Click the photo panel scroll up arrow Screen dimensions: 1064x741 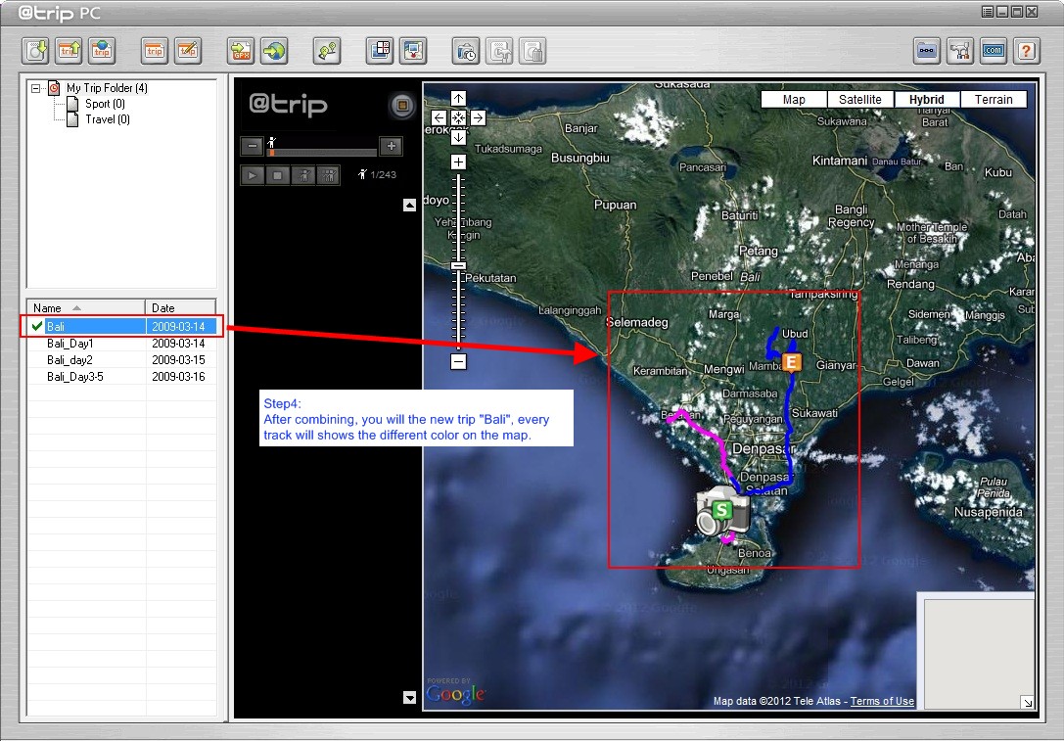[410, 205]
